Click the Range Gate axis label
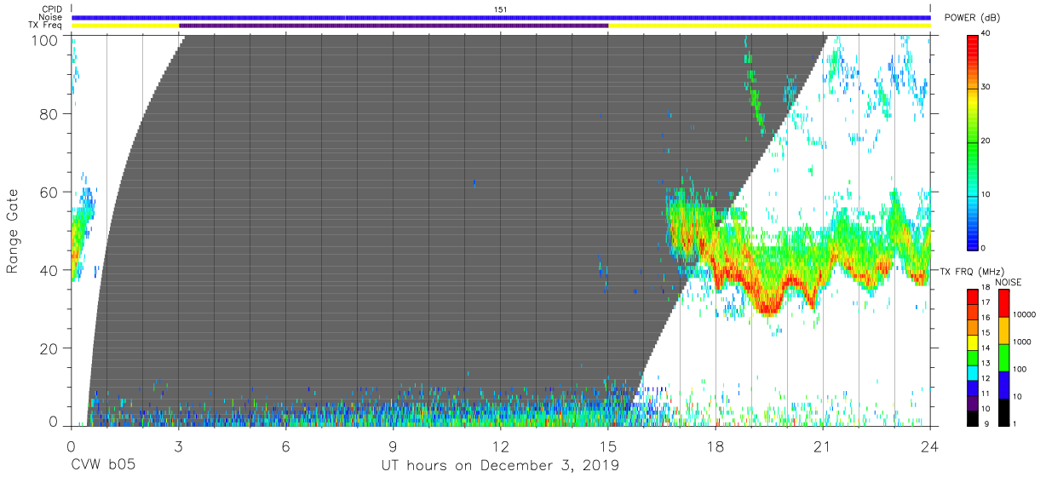 coord(13,232)
